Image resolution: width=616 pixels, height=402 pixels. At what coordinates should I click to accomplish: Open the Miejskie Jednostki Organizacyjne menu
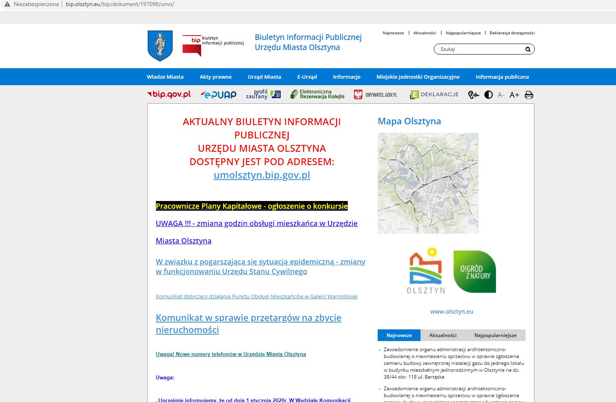(x=418, y=77)
